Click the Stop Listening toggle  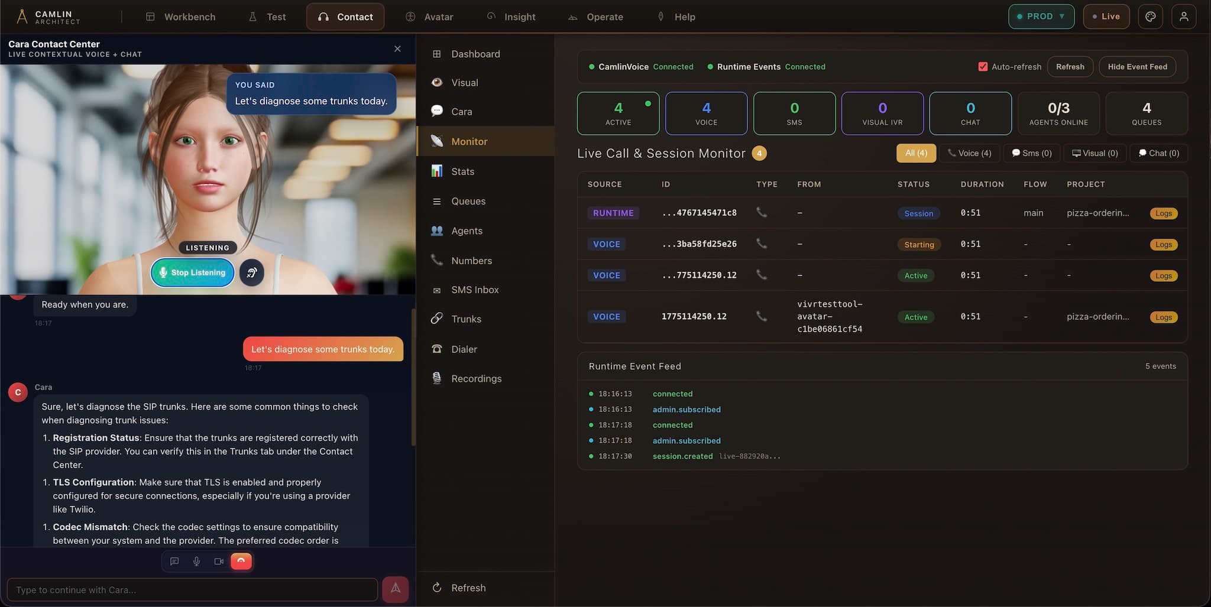pyautogui.click(x=192, y=272)
